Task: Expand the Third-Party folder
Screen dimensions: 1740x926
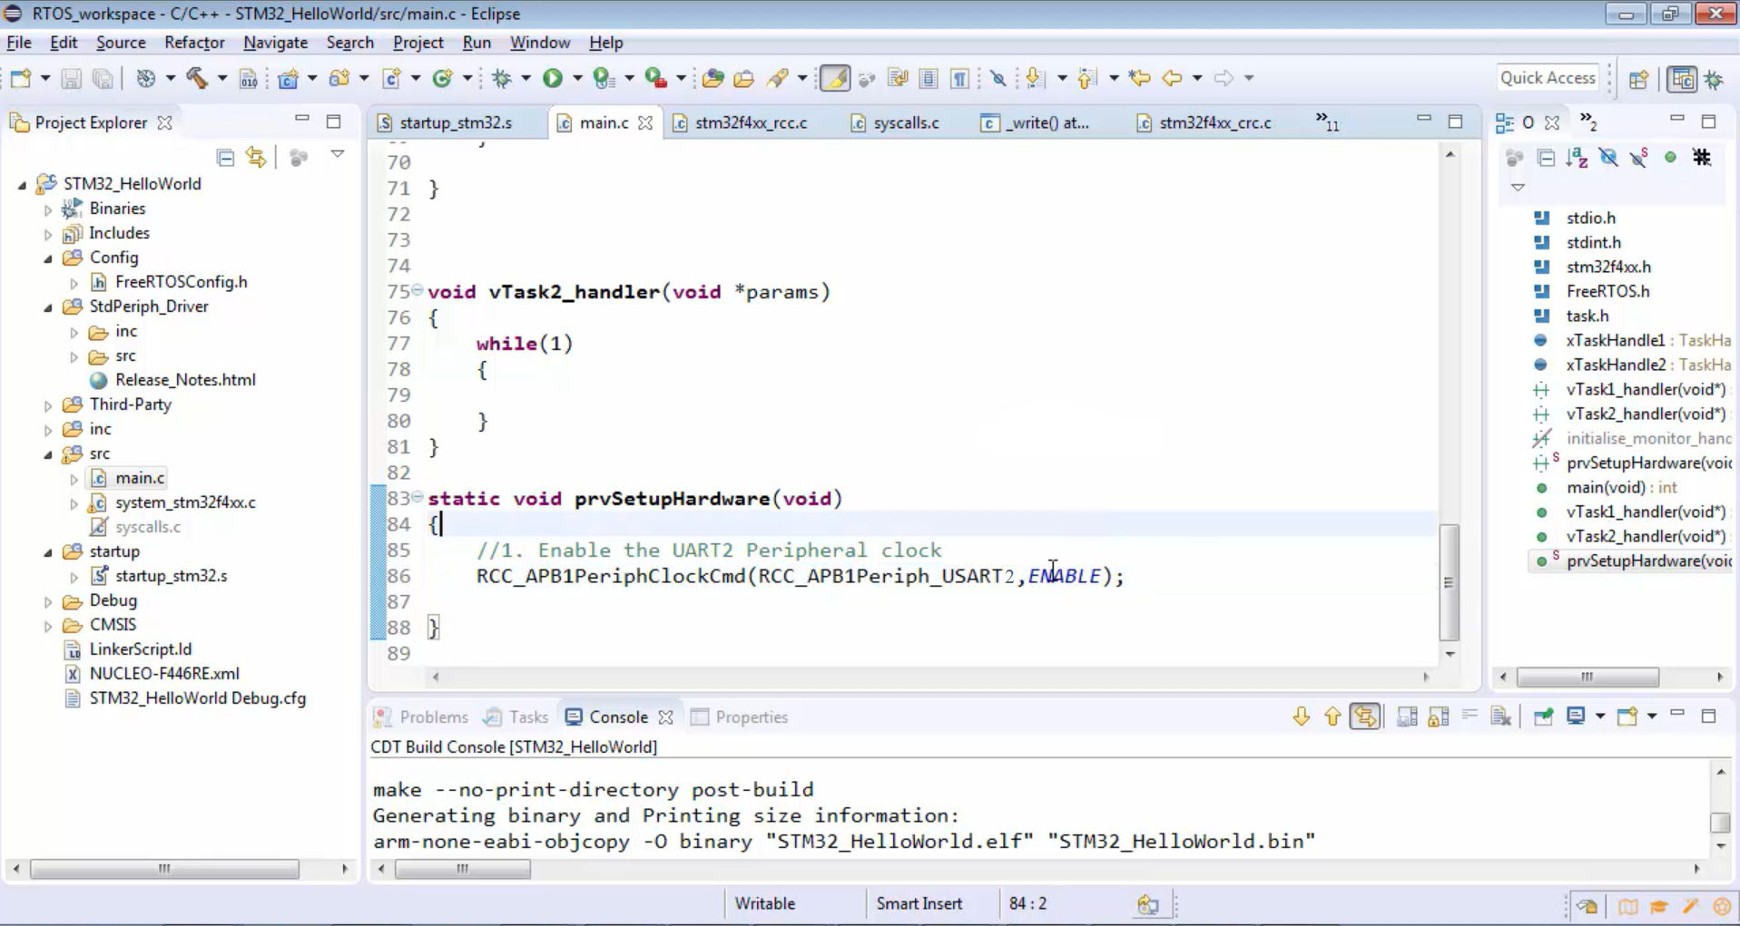Action: click(x=48, y=405)
